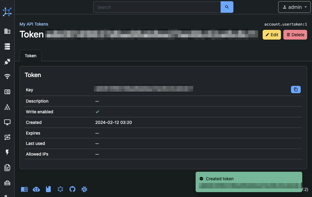Open the REST API cloud icon in footer
The height and width of the screenshot is (197, 312).
pos(36,189)
